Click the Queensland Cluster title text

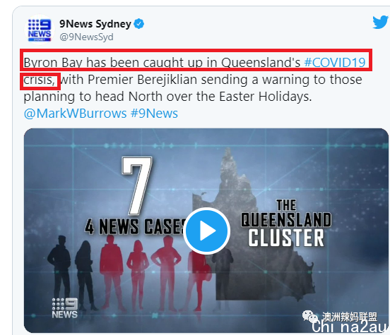tap(286, 223)
